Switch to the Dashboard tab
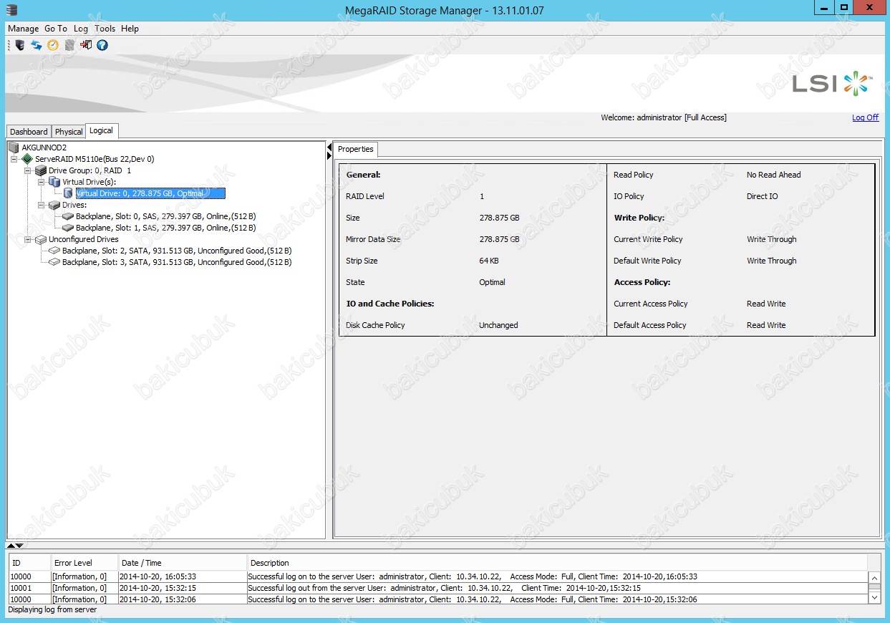 click(29, 132)
